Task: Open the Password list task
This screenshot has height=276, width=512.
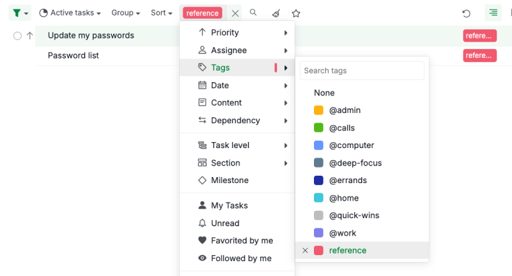Action: click(73, 55)
